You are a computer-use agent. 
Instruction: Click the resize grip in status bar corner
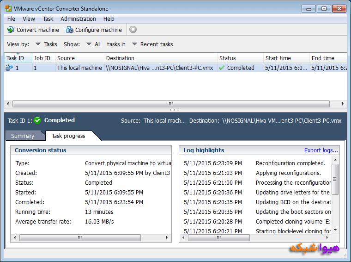coord(344,256)
